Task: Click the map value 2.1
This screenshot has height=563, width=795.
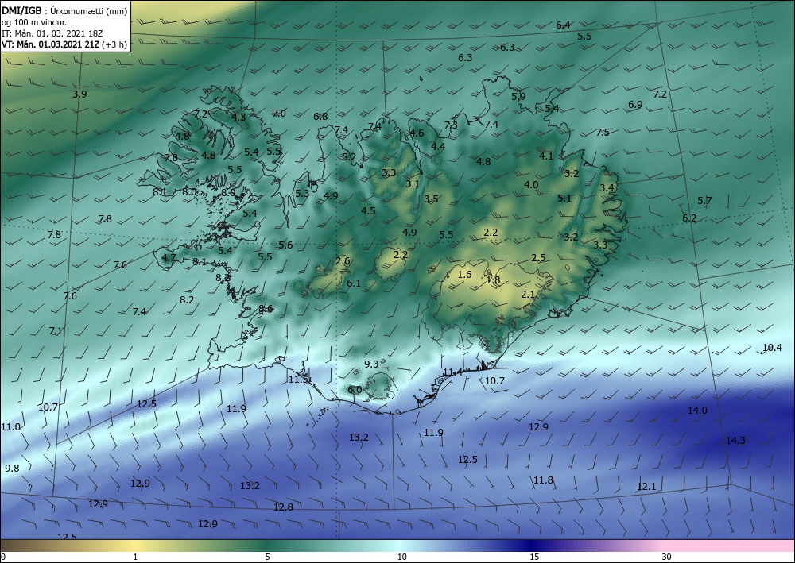Action: pos(529,294)
